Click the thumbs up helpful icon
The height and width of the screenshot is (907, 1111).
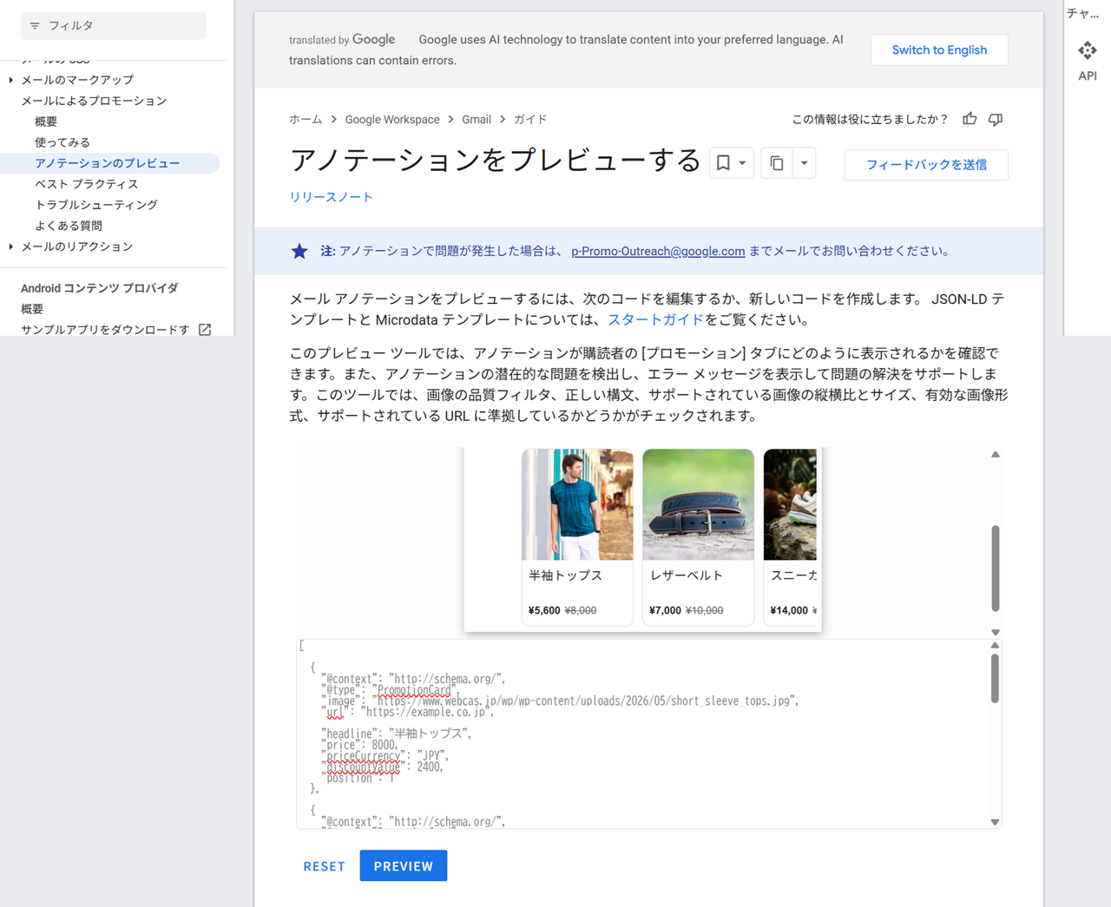pyautogui.click(x=970, y=119)
